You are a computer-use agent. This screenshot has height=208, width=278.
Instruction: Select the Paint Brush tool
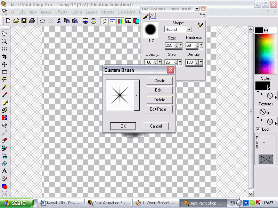coord(4,103)
